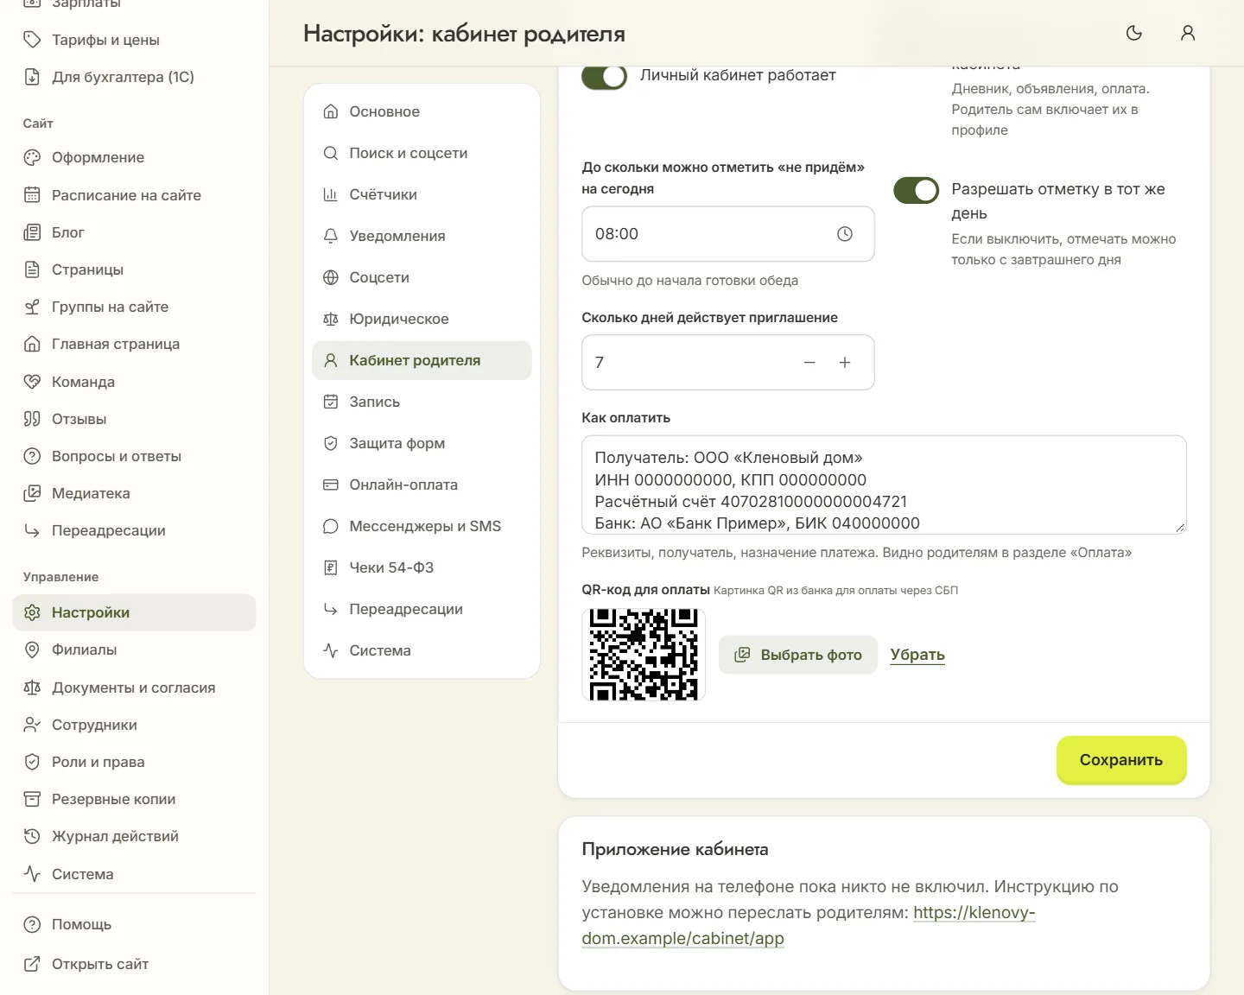Open "Переадресации" in settings submenu
The width and height of the screenshot is (1244, 995).
point(422,609)
